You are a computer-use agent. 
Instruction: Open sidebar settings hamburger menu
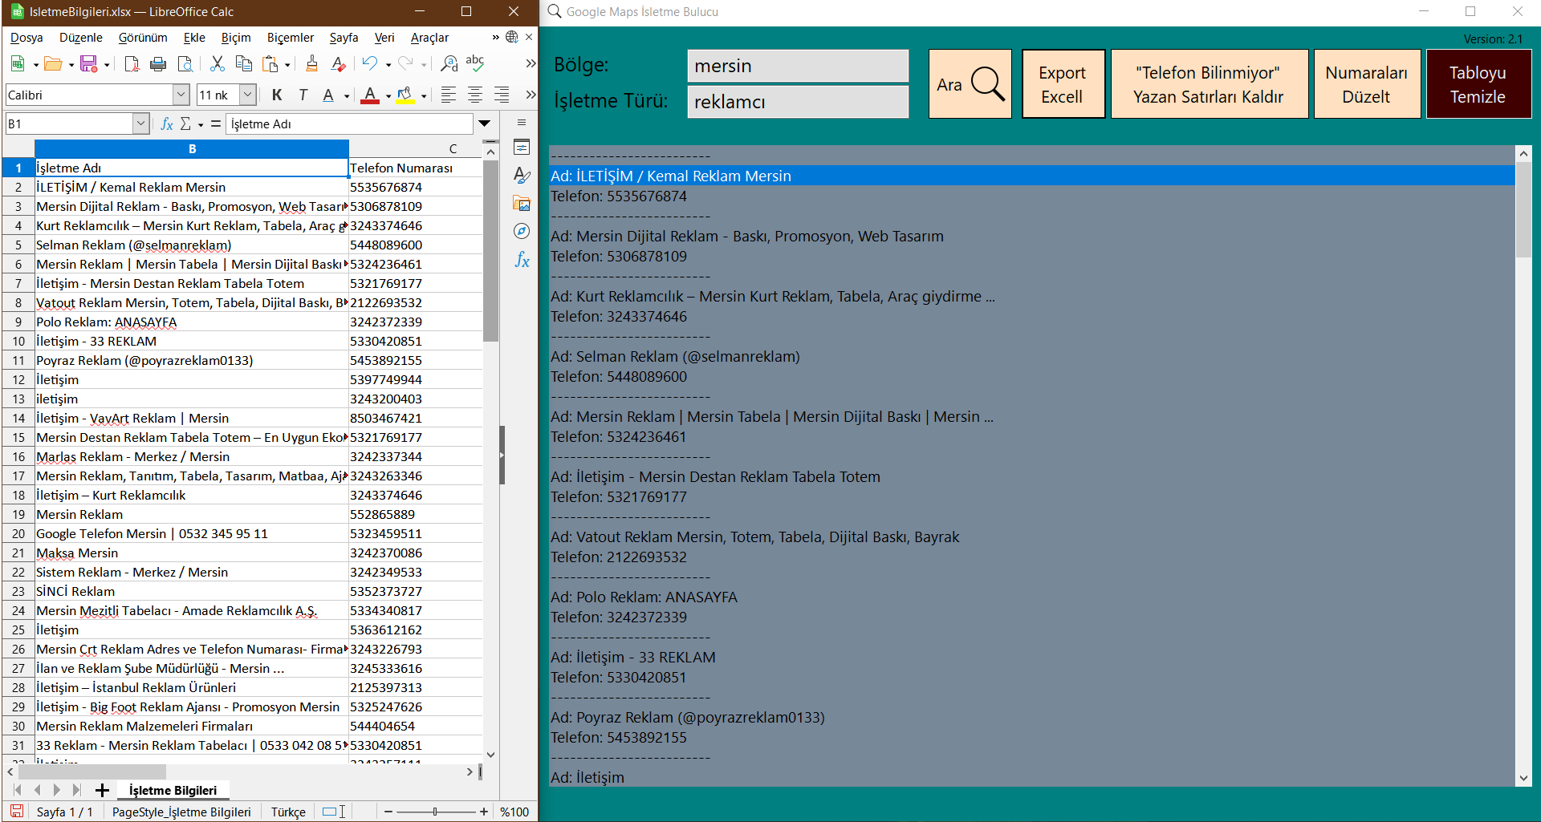tap(522, 123)
